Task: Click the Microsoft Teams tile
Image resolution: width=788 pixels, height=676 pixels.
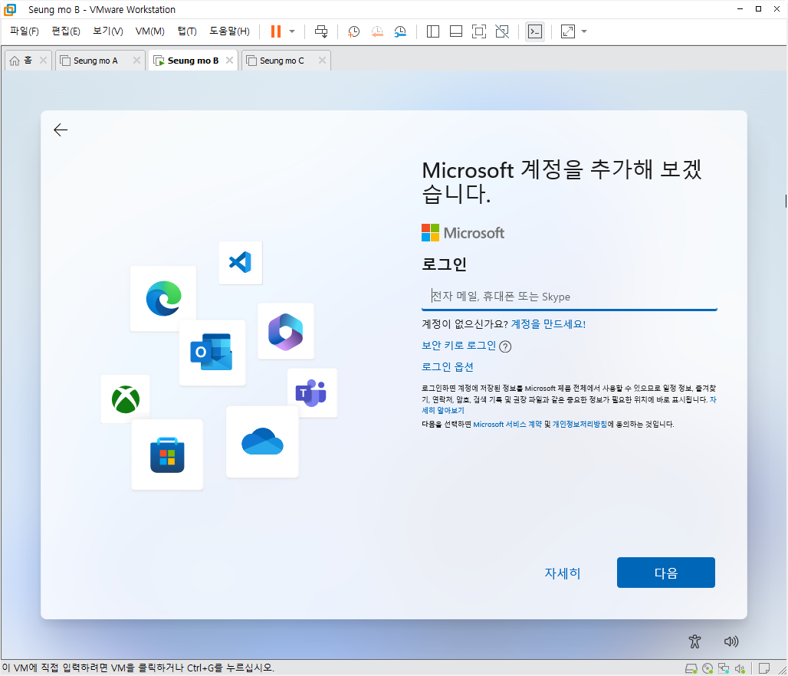Action: point(312,392)
